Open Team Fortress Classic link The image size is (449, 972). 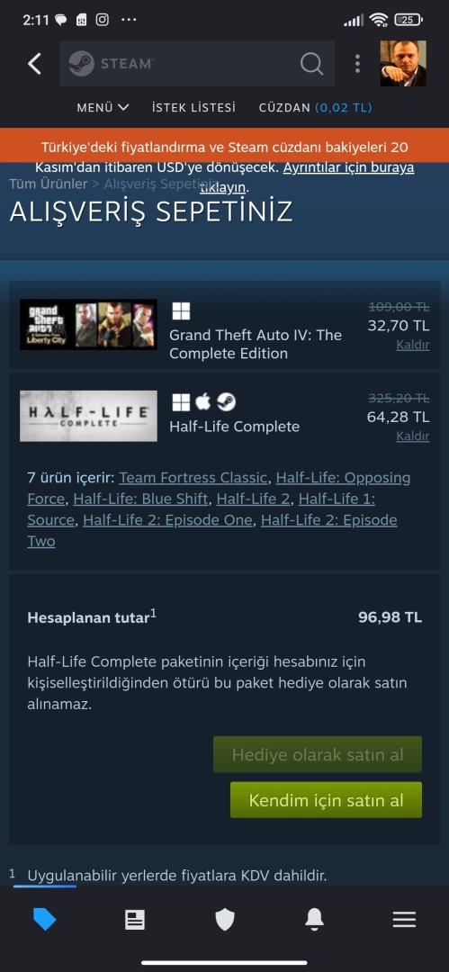[193, 478]
